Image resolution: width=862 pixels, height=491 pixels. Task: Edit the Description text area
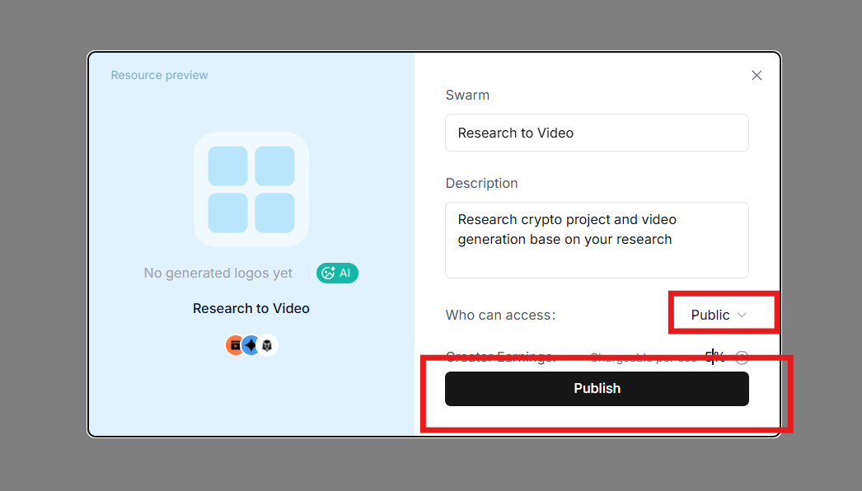click(597, 240)
